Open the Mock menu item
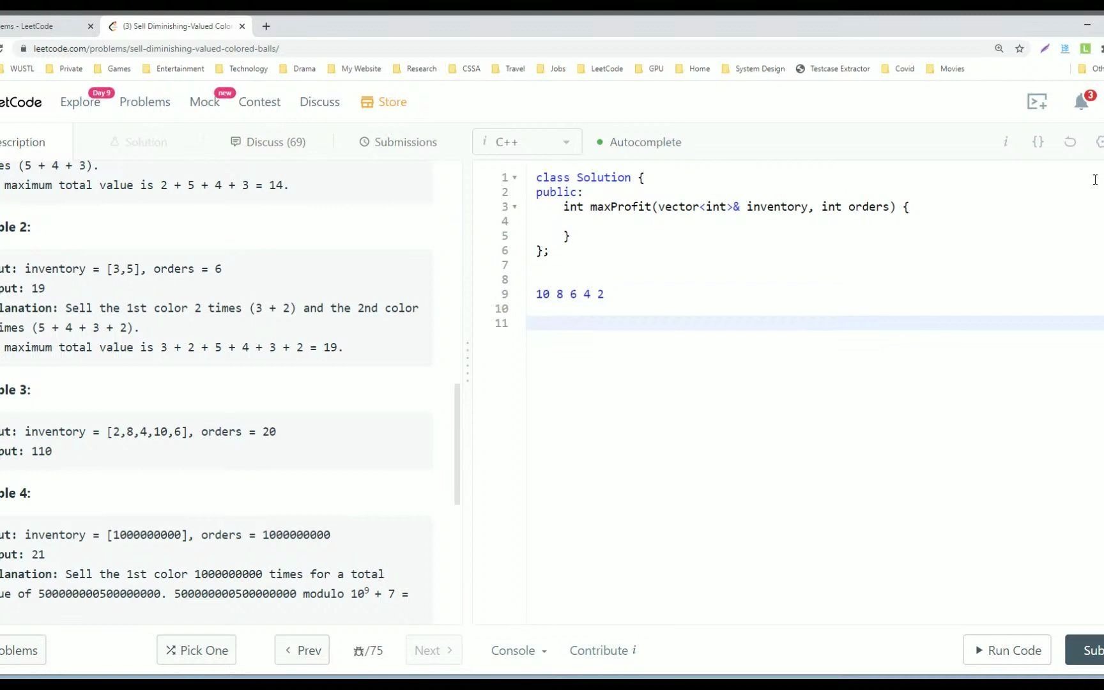The height and width of the screenshot is (690, 1104). point(204,102)
